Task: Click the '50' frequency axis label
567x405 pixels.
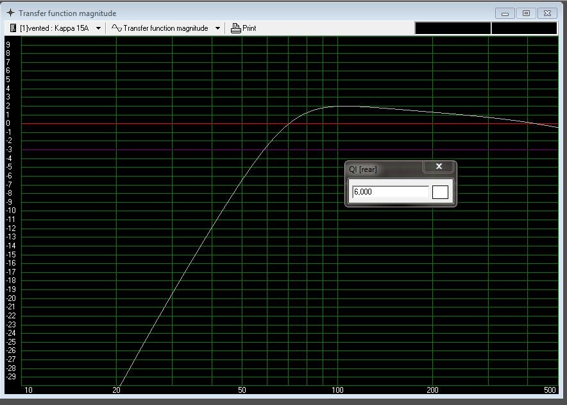Action: pos(242,390)
